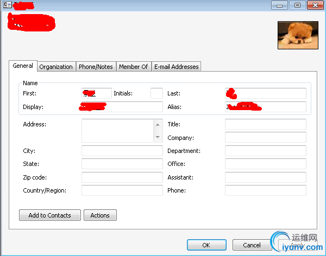Dismiss the dialog with Cancel
Screen dimensions: 326x256
coord(252,245)
